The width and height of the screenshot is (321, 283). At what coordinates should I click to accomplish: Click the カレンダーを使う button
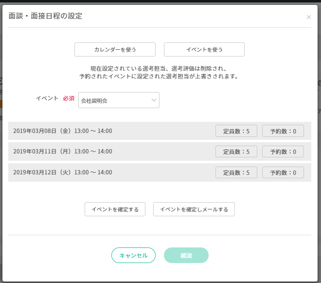point(115,50)
